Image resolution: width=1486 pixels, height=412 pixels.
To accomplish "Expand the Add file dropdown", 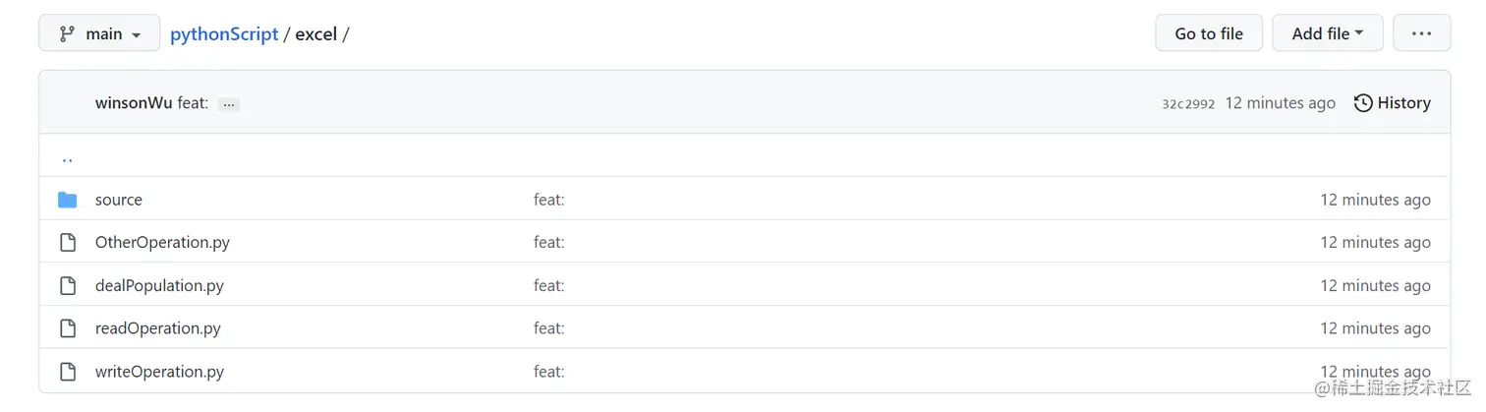I will coord(1328,33).
